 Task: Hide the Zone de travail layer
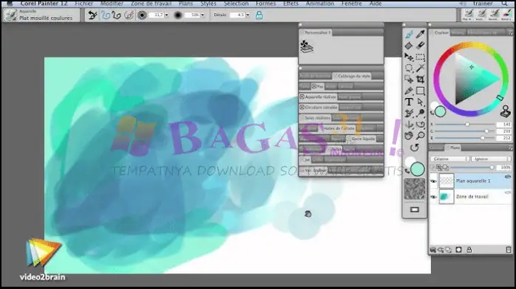click(x=434, y=197)
